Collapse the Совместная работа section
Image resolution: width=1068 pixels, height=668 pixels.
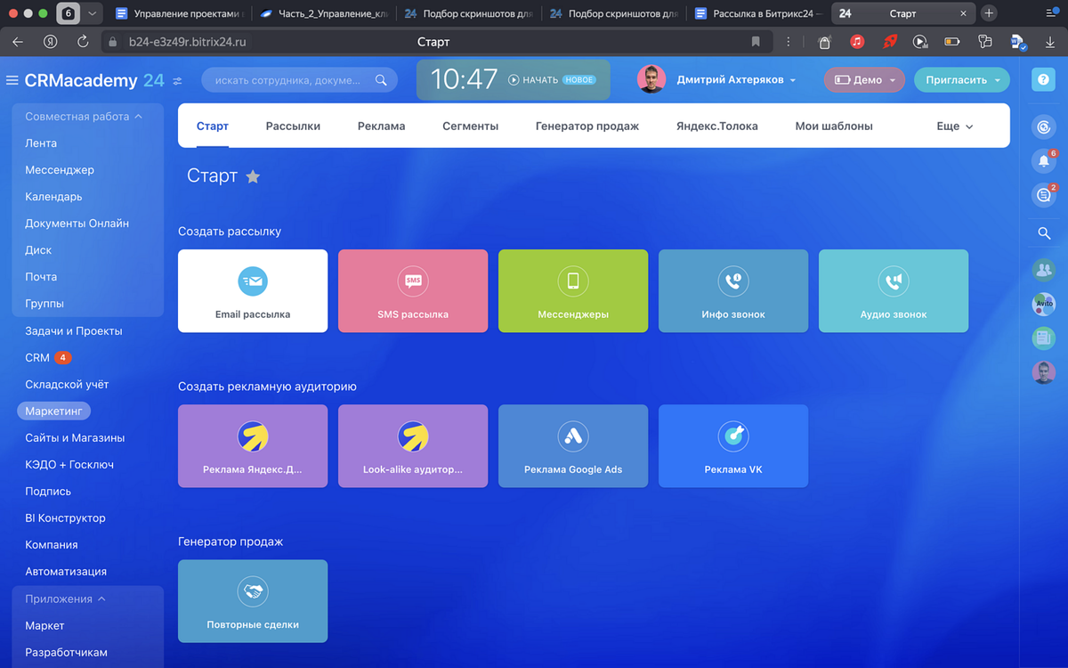(84, 117)
